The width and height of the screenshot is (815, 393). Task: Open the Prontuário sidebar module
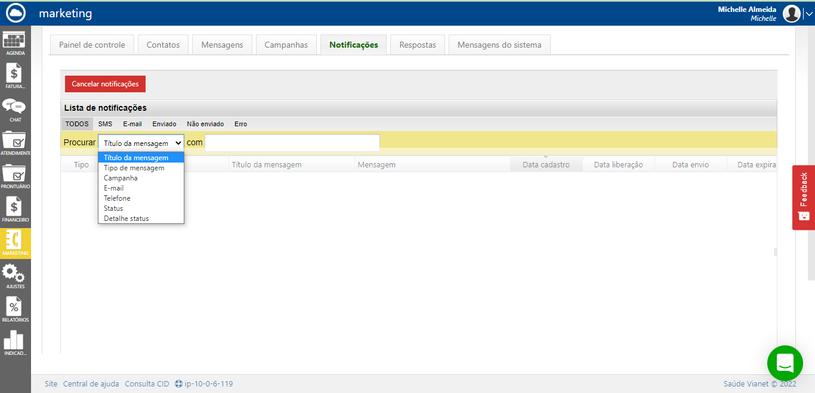click(15, 176)
